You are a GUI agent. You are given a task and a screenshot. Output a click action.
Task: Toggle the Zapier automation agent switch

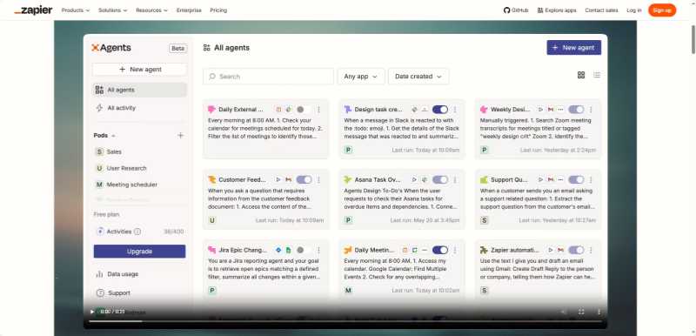click(576, 251)
